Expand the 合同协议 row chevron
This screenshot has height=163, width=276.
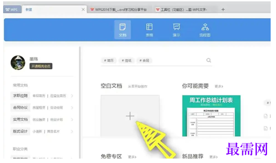(x=72, y=108)
